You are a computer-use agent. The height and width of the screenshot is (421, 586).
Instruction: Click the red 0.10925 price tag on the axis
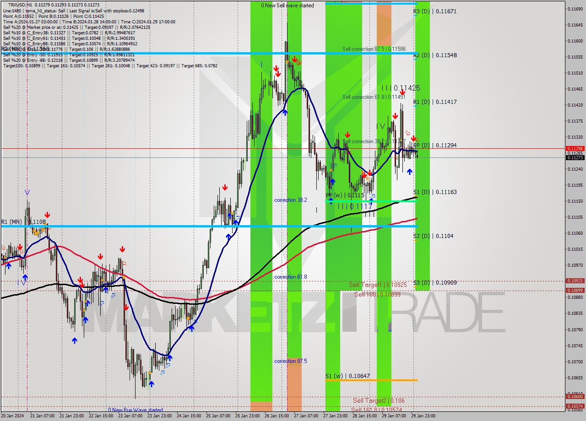coord(575,281)
